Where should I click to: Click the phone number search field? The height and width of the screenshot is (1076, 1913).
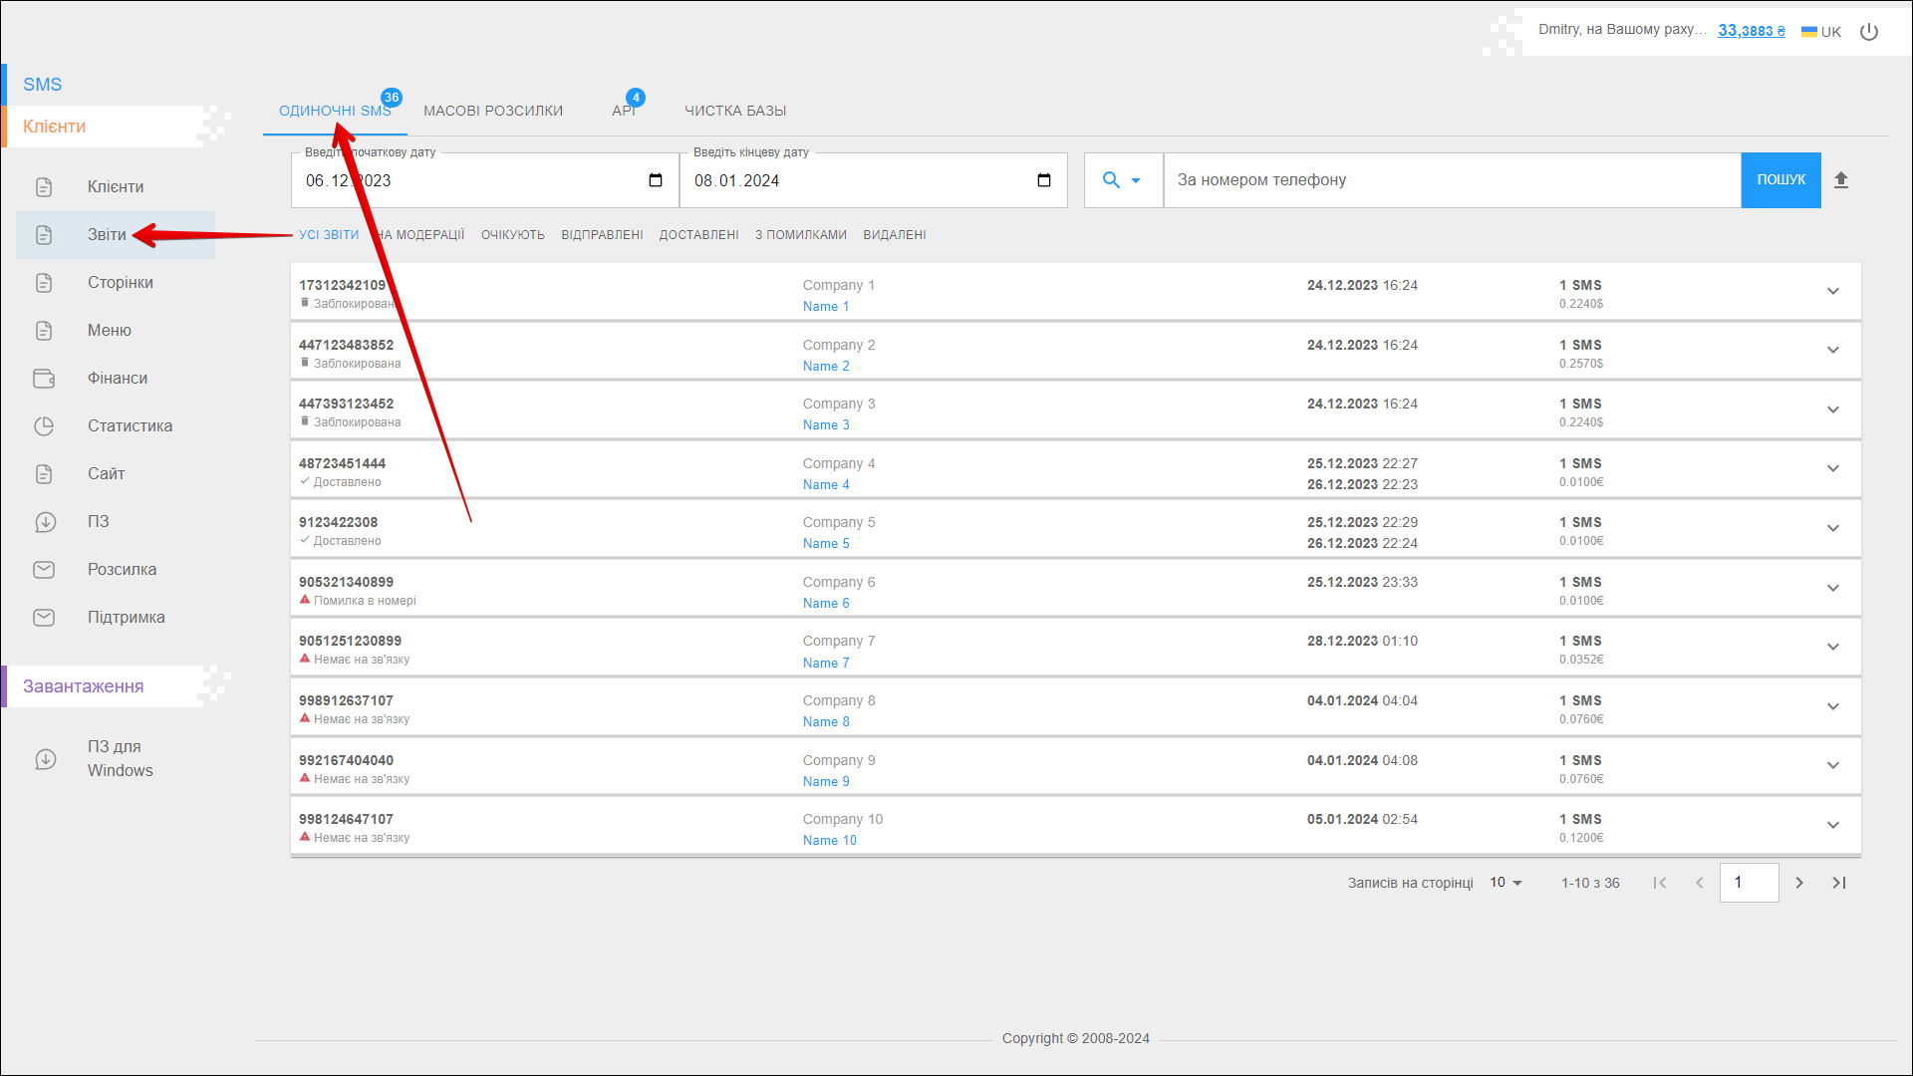1451,180
